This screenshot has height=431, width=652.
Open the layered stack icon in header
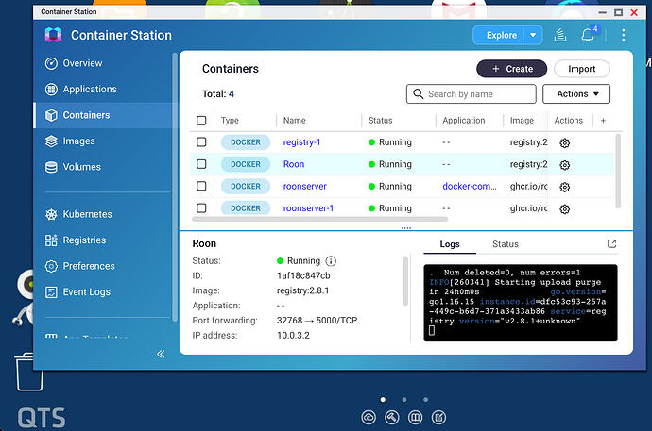point(560,35)
